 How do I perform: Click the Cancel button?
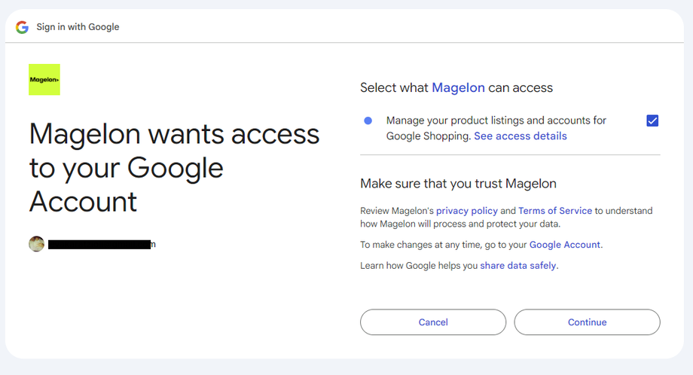coord(433,322)
